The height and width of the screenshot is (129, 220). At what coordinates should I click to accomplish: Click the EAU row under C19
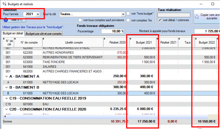pos(111,104)
